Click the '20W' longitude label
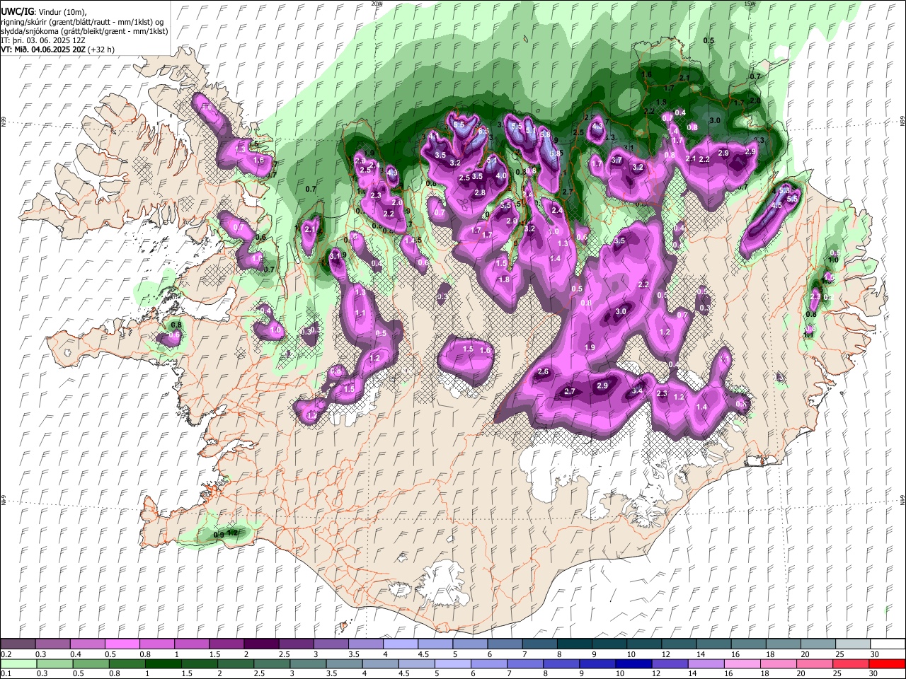This screenshot has height=679, width=906. (x=377, y=4)
